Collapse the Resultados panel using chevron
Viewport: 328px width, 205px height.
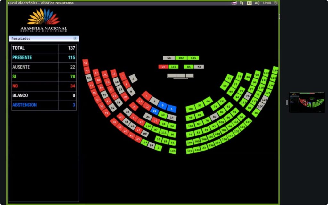click(75, 38)
